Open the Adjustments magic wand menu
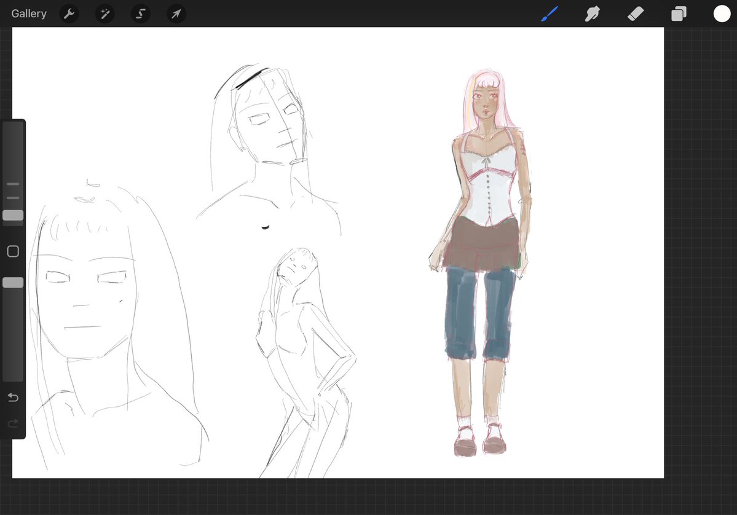The width and height of the screenshot is (737, 515). (105, 14)
